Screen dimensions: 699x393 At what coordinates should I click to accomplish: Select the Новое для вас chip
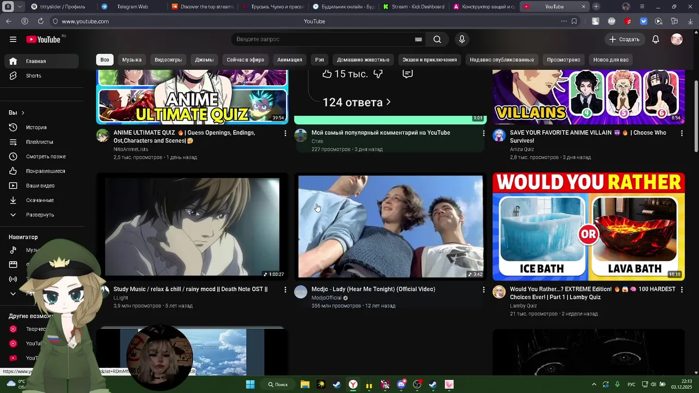611,59
